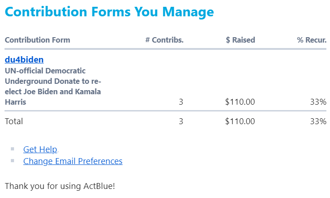Click the divider line under column headers
This screenshot has height=198, width=330.
pyautogui.click(x=165, y=49)
